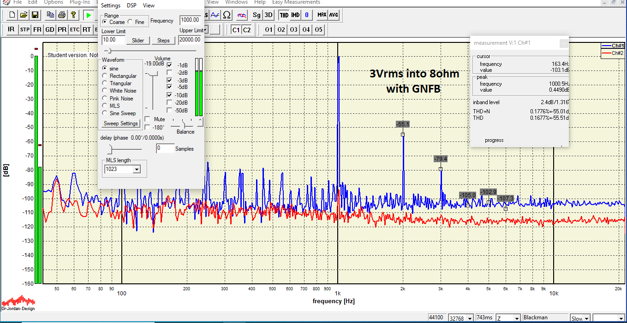Toggle channel C2 button
Viewport: 627px width, 323px height.
(x=247, y=29)
